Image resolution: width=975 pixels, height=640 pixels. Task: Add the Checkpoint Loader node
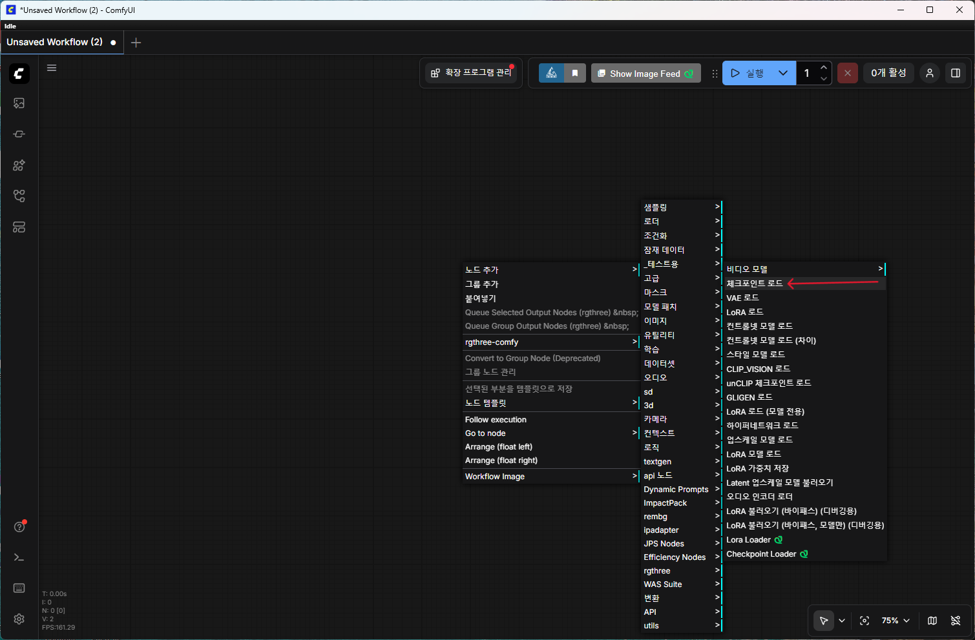pyautogui.click(x=804, y=554)
